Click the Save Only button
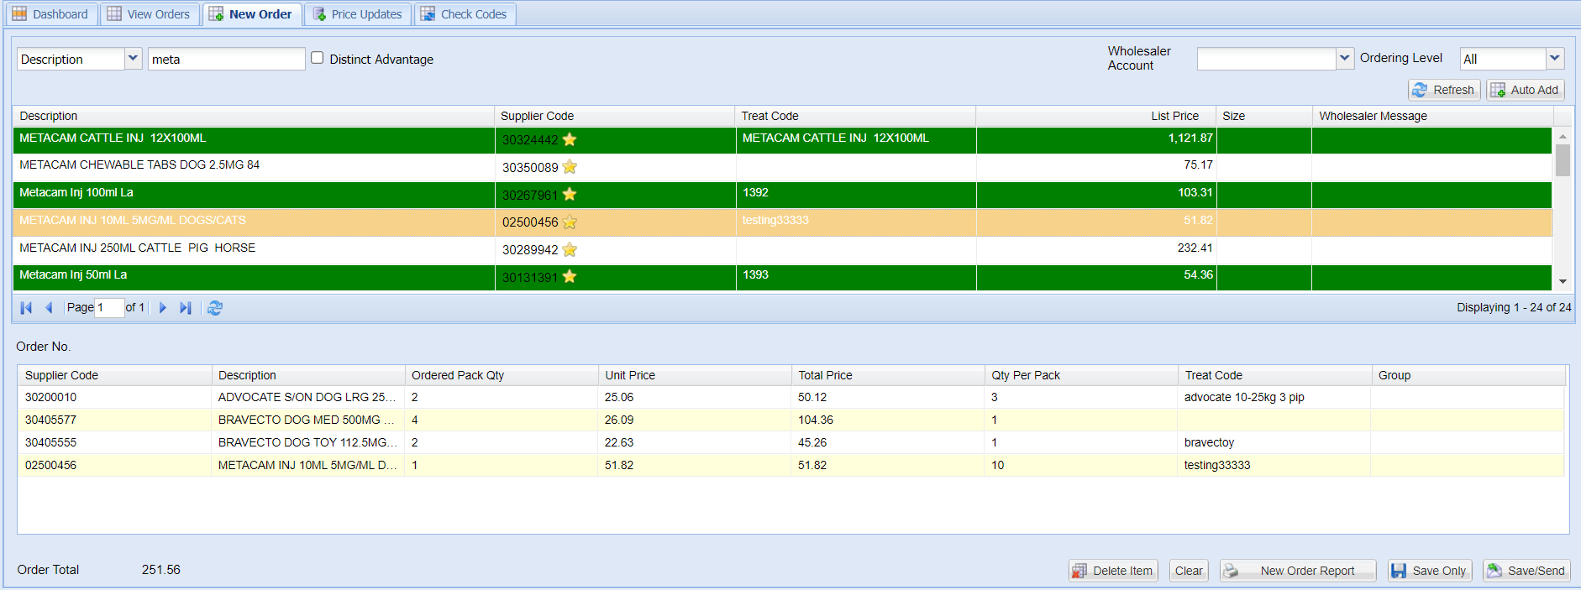This screenshot has height=590, width=1581. [x=1429, y=571]
